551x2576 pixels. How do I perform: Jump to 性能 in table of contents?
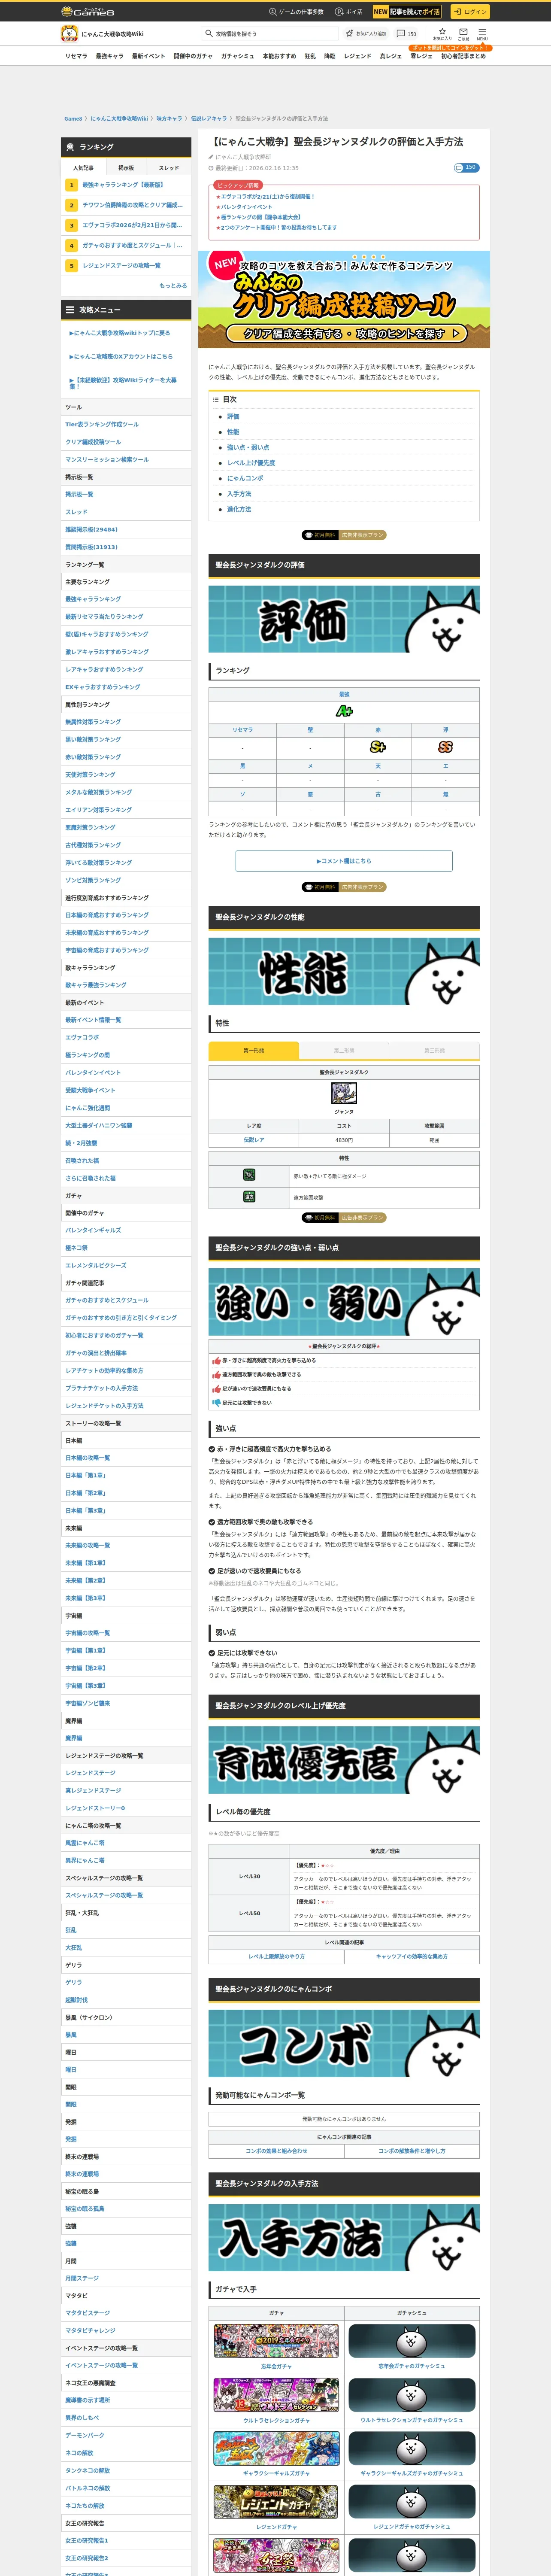[233, 432]
